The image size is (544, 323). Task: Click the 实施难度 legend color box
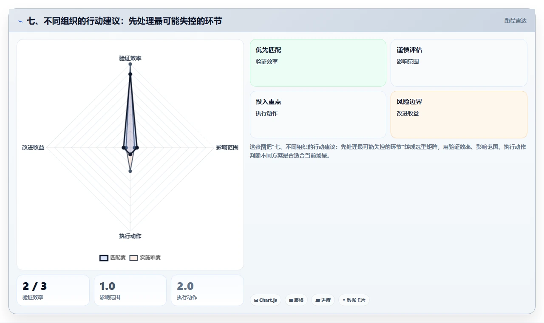134,258
